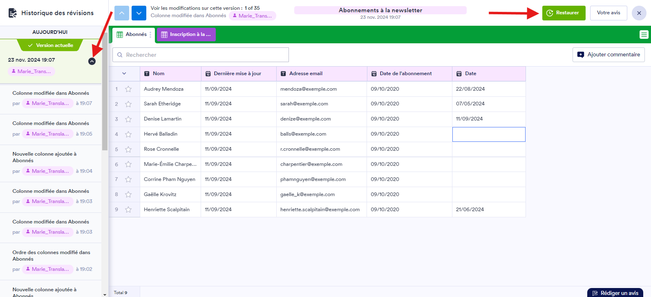Expand the row selection dropdown in table header

pos(124,74)
